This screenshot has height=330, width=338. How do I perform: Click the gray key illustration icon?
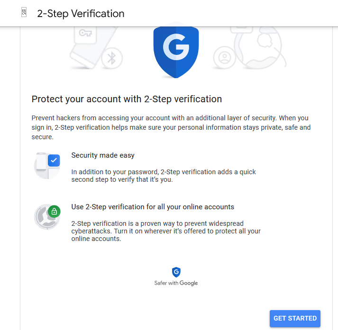click(86, 33)
